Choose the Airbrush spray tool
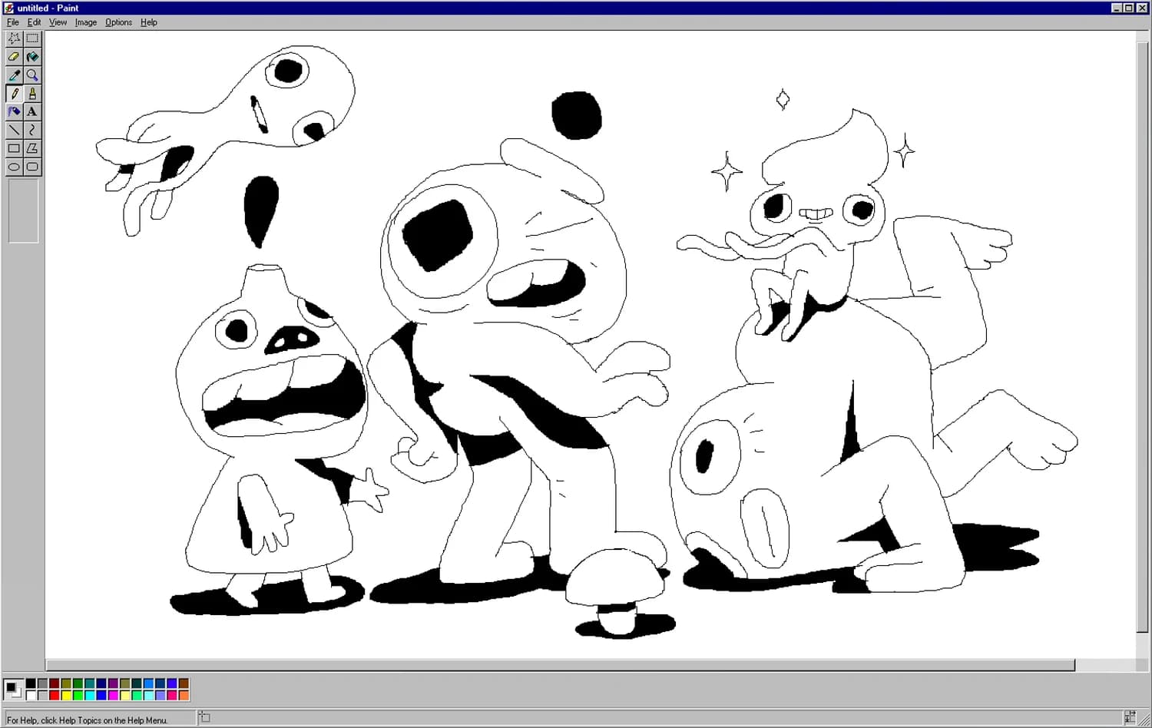The height and width of the screenshot is (728, 1152). 14,112
